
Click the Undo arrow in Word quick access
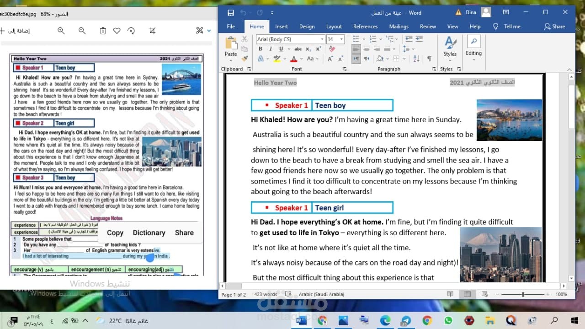pos(244,13)
